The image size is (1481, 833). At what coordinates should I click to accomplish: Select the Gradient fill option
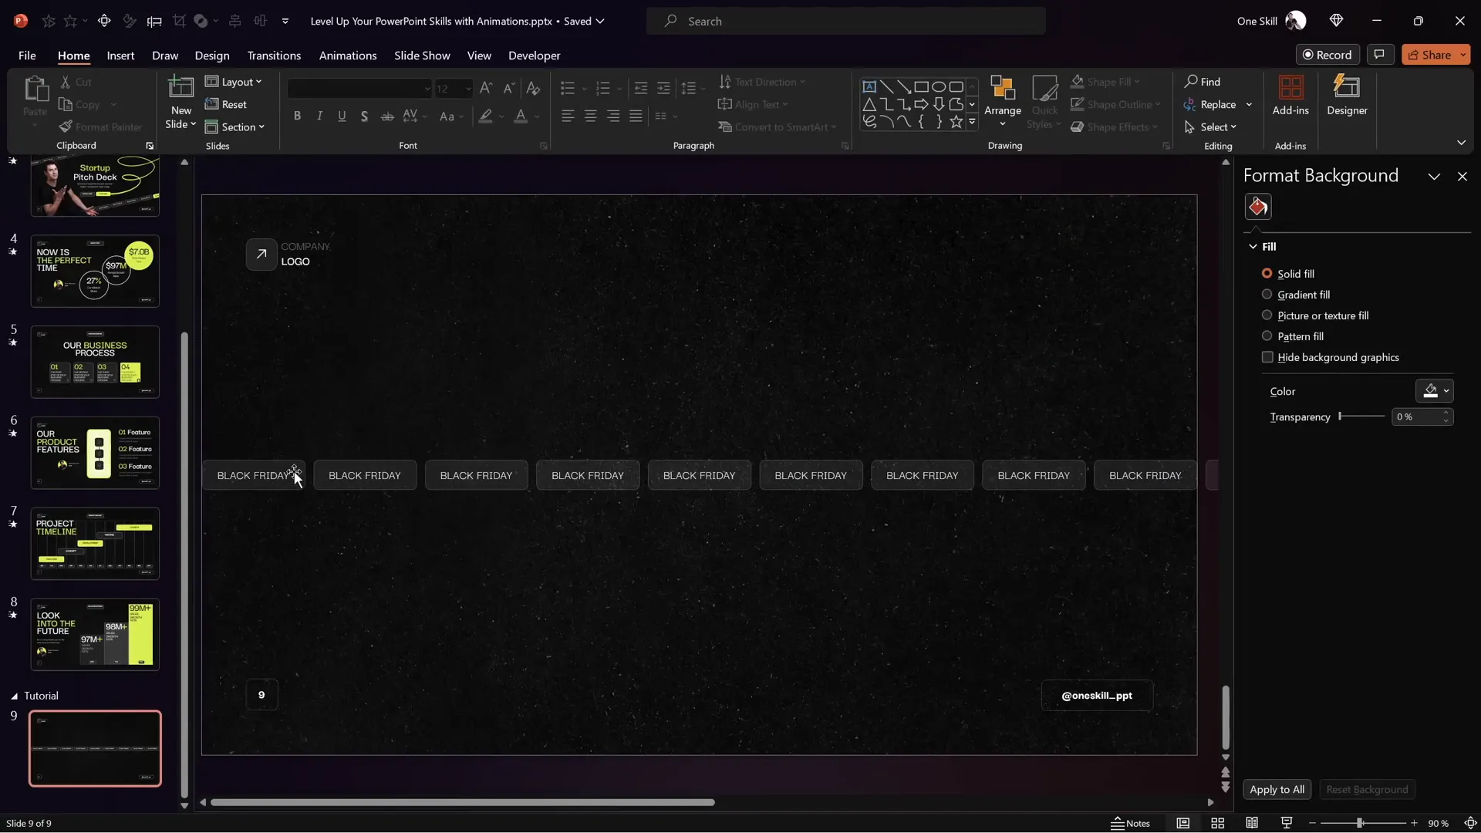[1267, 295]
